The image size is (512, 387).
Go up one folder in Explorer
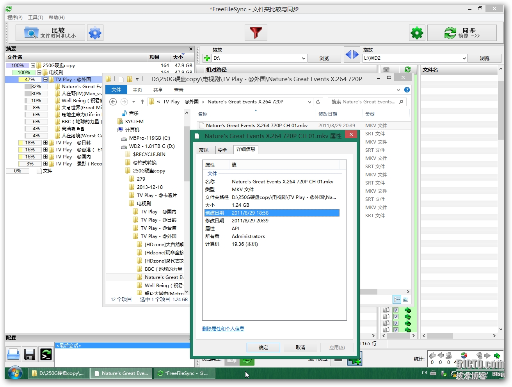[142, 102]
